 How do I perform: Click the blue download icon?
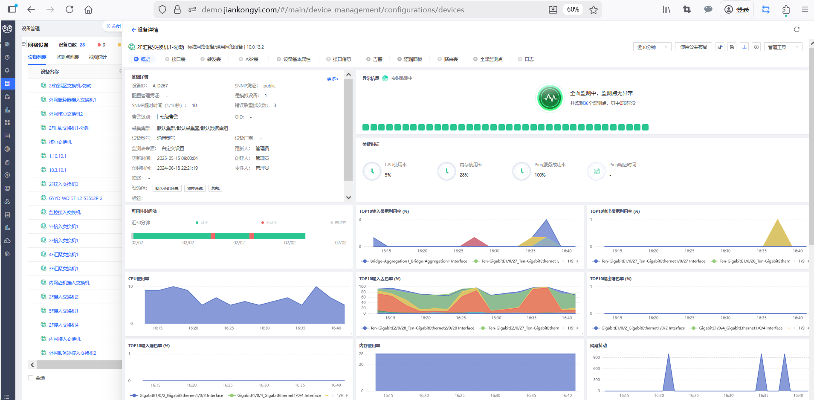pos(744,47)
